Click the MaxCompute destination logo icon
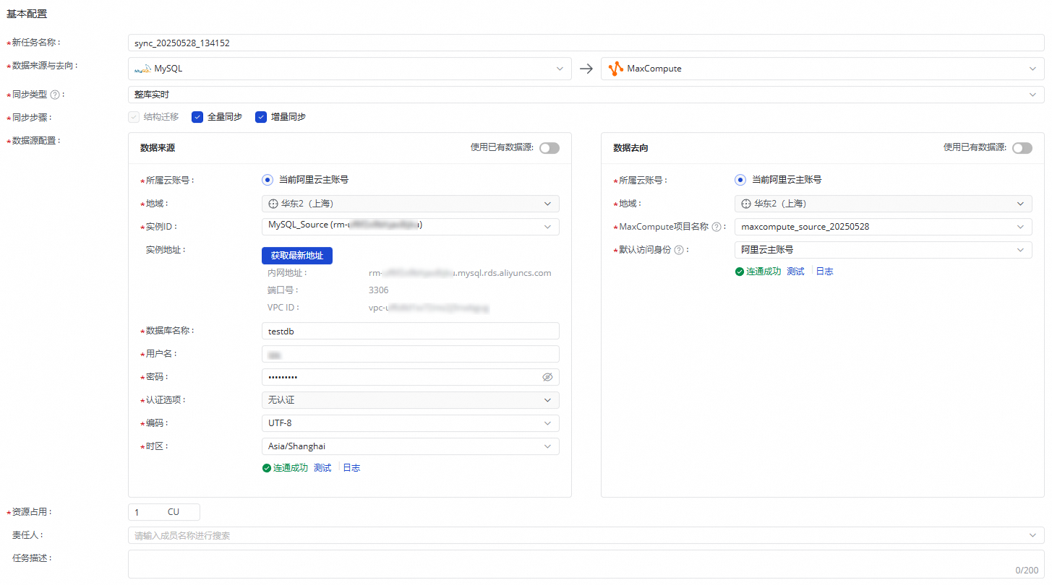This screenshot has height=585, width=1052. pyautogui.click(x=615, y=69)
